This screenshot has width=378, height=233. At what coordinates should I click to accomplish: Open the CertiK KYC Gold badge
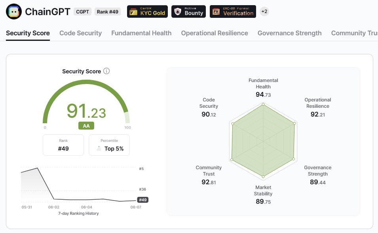[147, 11]
